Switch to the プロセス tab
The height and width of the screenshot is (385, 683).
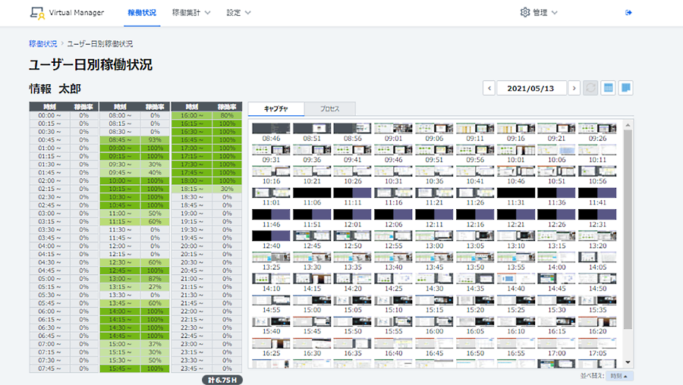pos(329,109)
